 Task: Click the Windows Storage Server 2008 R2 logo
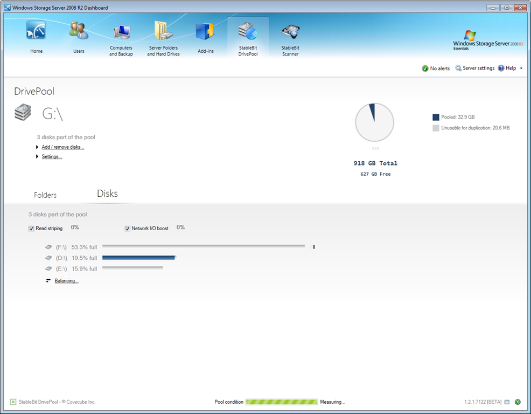(x=488, y=40)
